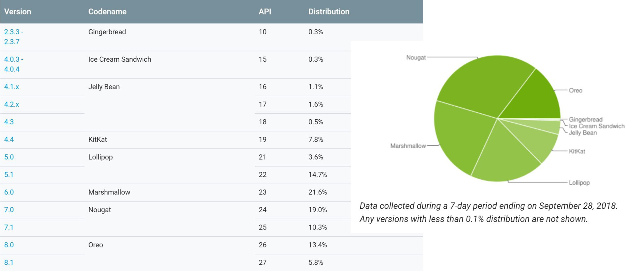Click the 7.0 Nougat version link
The width and height of the screenshot is (634, 271).
click(x=9, y=210)
